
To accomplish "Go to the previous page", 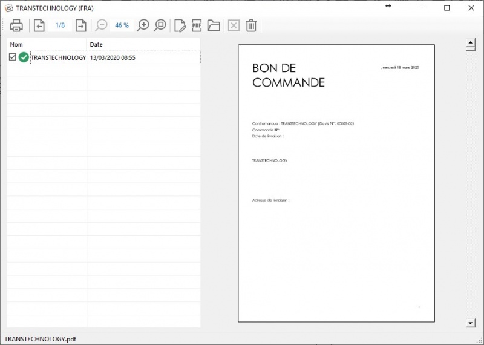I will (39, 25).
